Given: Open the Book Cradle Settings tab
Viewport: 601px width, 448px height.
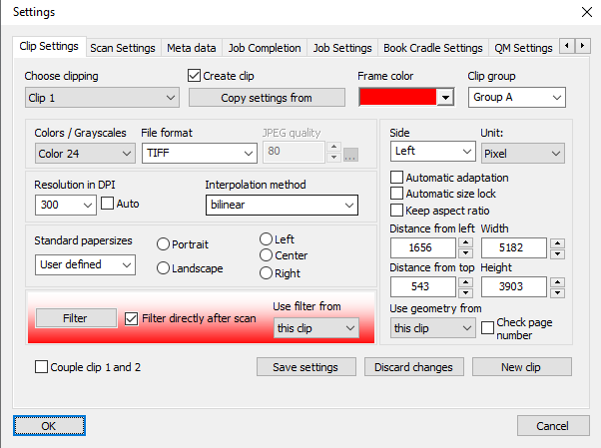Looking at the screenshot, I should click(432, 48).
